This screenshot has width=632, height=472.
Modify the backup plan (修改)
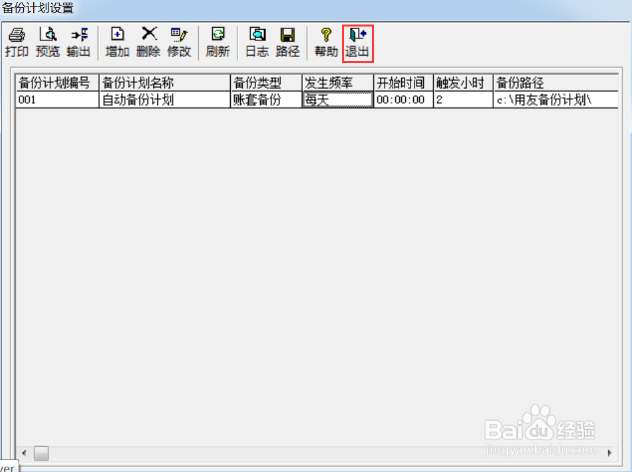[179, 42]
